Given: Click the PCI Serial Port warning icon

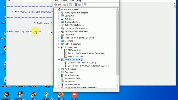Looking at the screenshot, I should pyautogui.click(x=65, y=50).
